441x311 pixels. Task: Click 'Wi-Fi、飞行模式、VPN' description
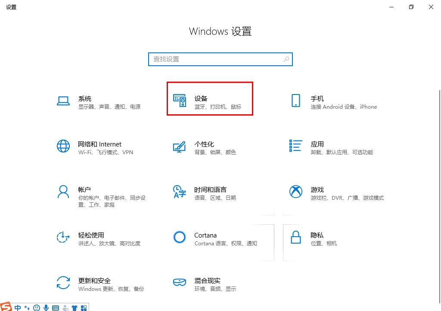click(106, 152)
